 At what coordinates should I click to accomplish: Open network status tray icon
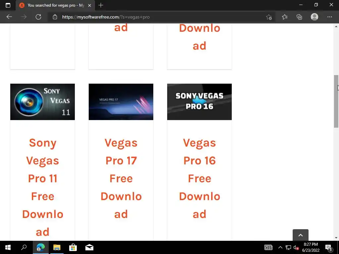[288, 247]
